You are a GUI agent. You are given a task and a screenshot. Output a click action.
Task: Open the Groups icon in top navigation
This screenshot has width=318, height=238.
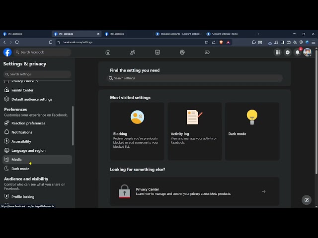tap(182, 52)
